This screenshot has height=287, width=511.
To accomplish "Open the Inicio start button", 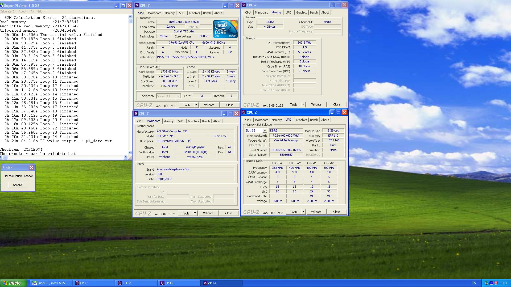I will (x=13, y=283).
